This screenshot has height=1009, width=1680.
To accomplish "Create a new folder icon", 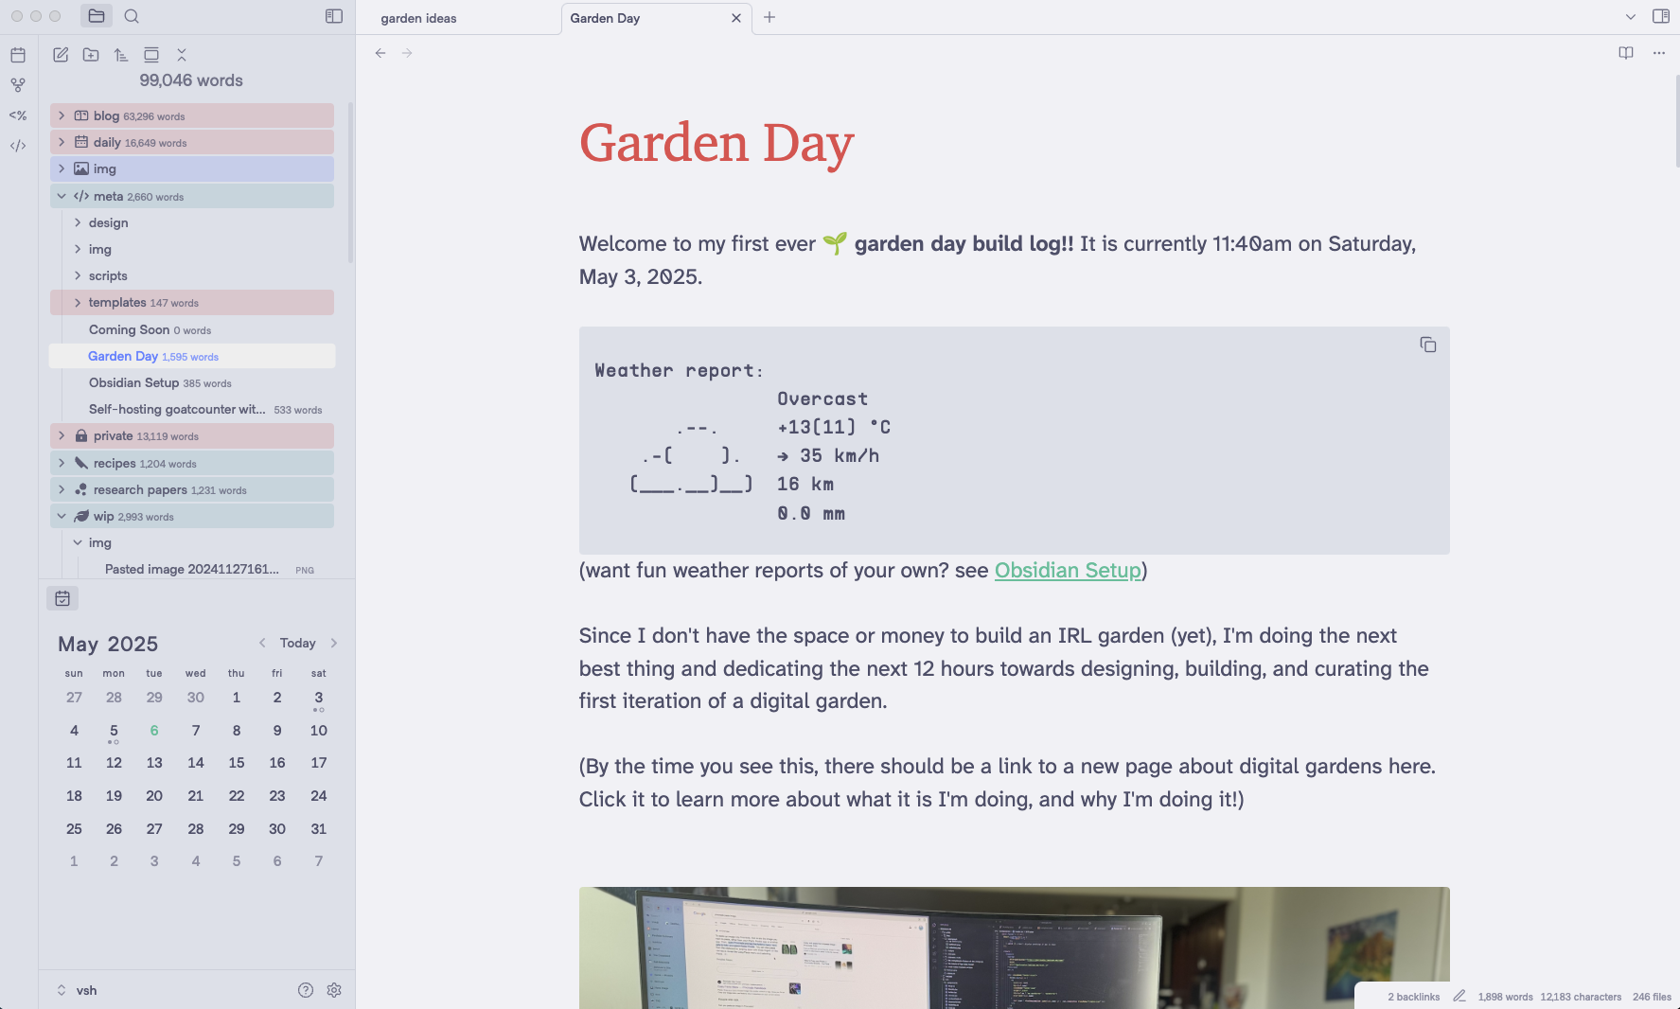I will (x=91, y=55).
